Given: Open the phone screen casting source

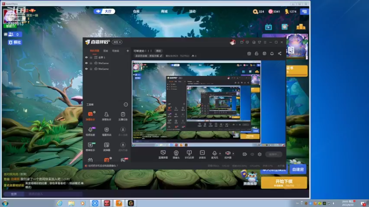Looking at the screenshot, I should (189, 155).
